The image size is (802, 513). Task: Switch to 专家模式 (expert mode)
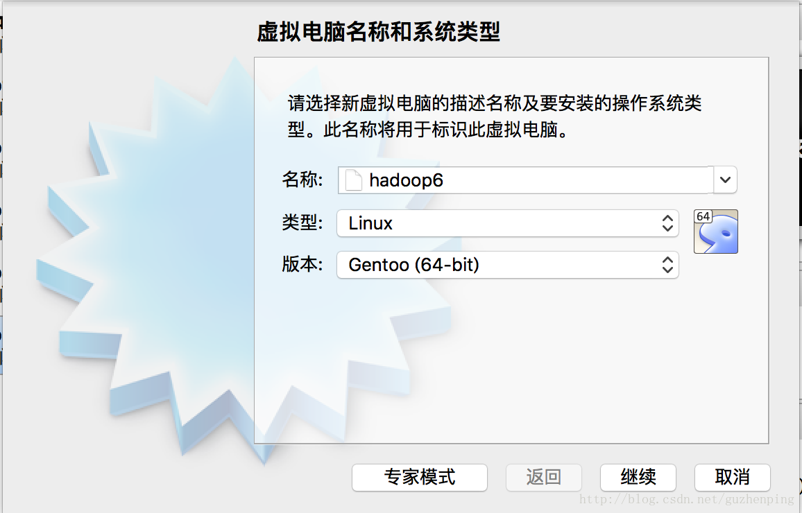tap(420, 477)
